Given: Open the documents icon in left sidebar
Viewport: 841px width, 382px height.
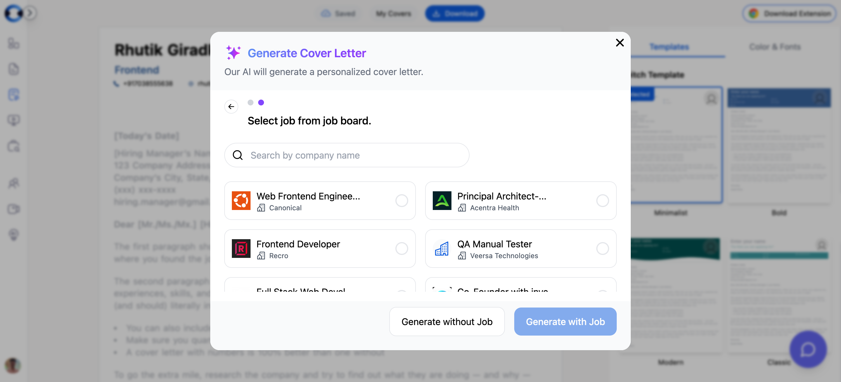Looking at the screenshot, I should point(13,69).
